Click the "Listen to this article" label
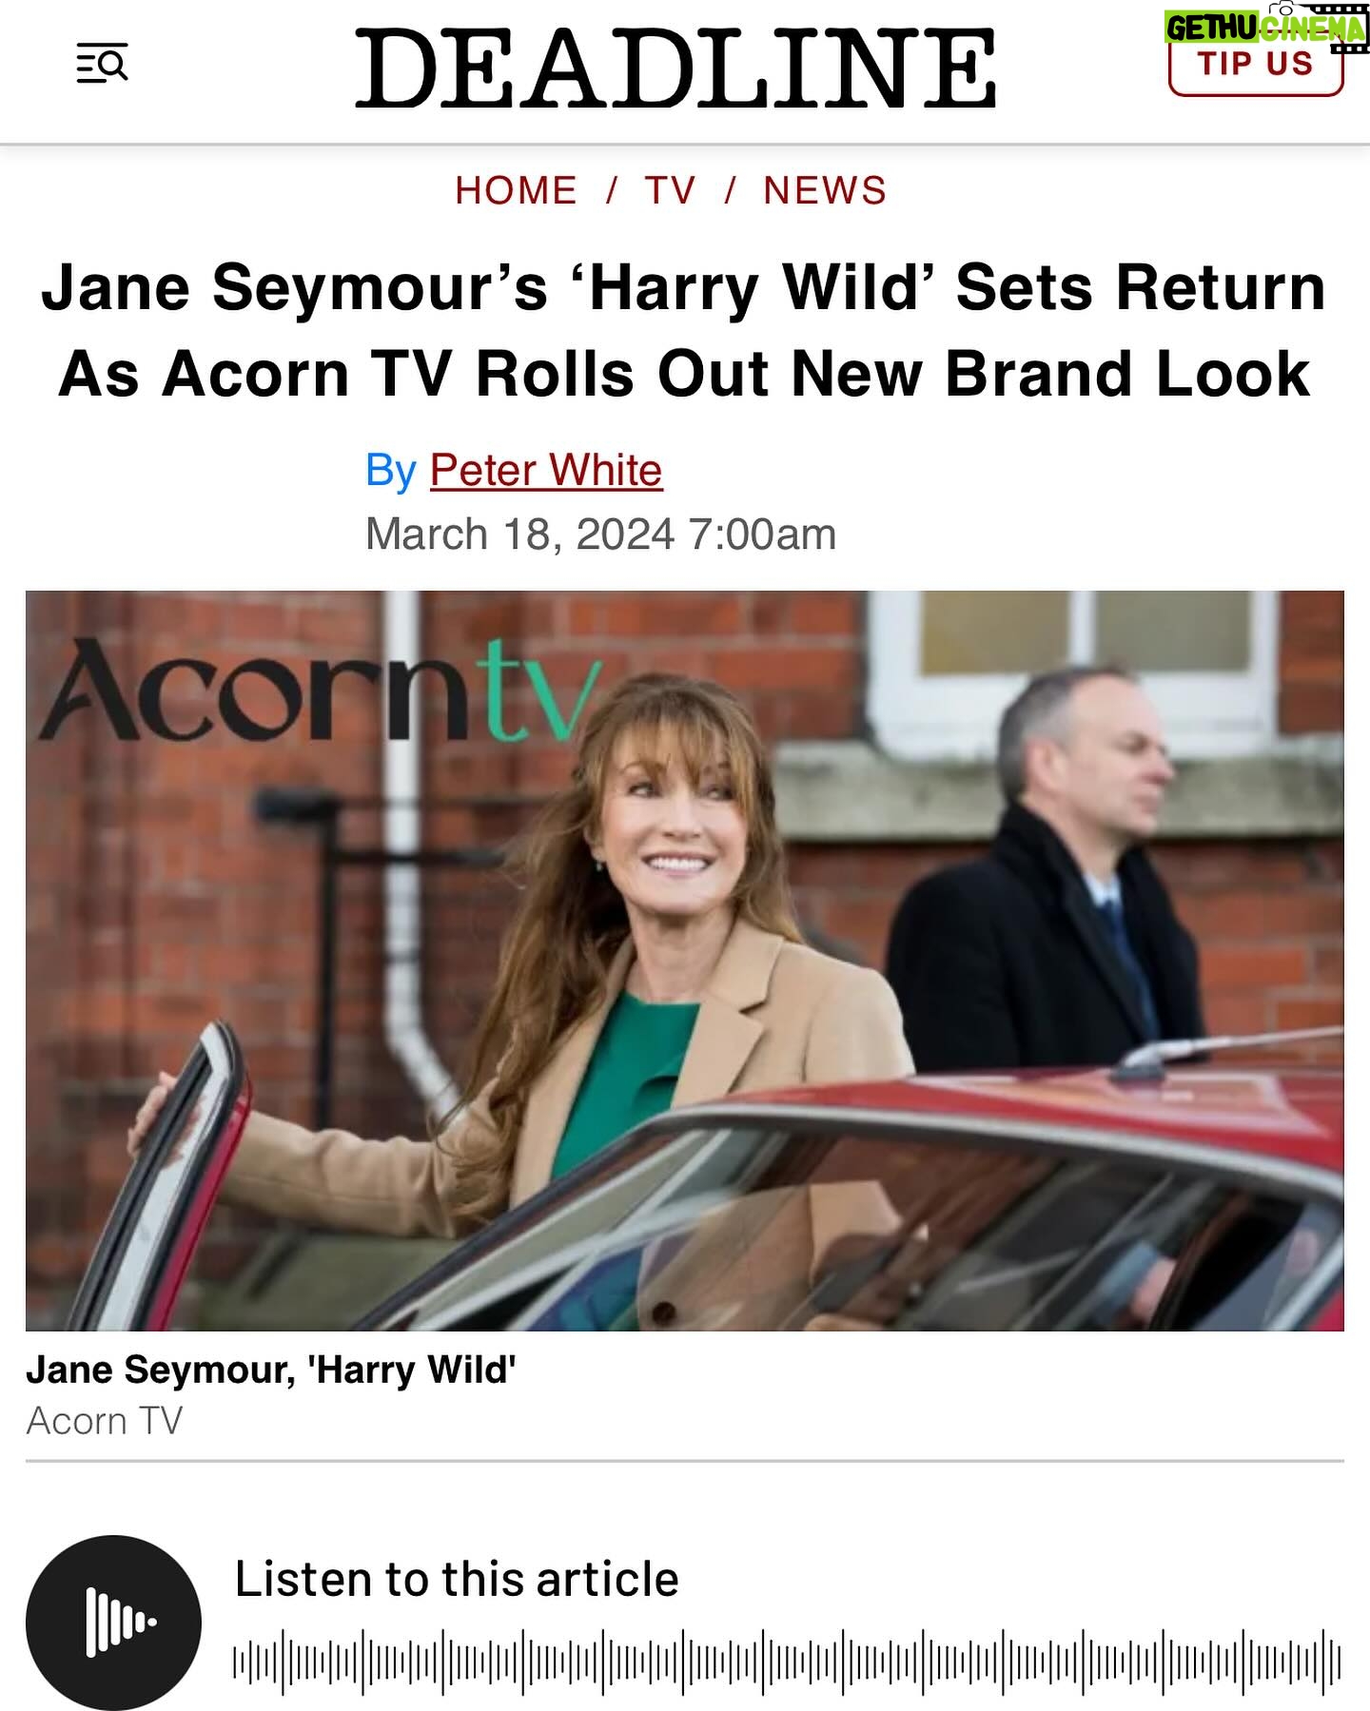Screen dimensions: 1370x1711 457,1579
